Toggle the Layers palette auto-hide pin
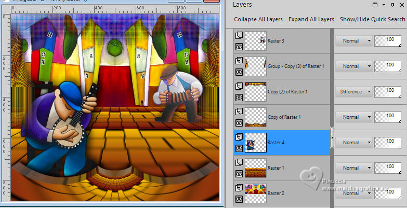Image resolution: width=407 pixels, height=208 pixels. point(393,5)
